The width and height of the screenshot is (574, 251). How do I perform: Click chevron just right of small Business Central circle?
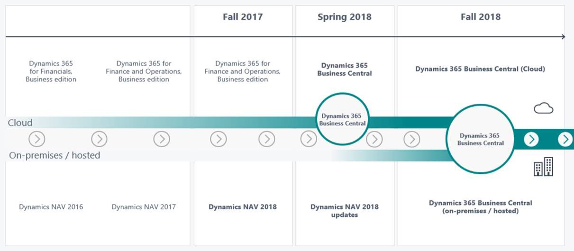(x=374, y=139)
